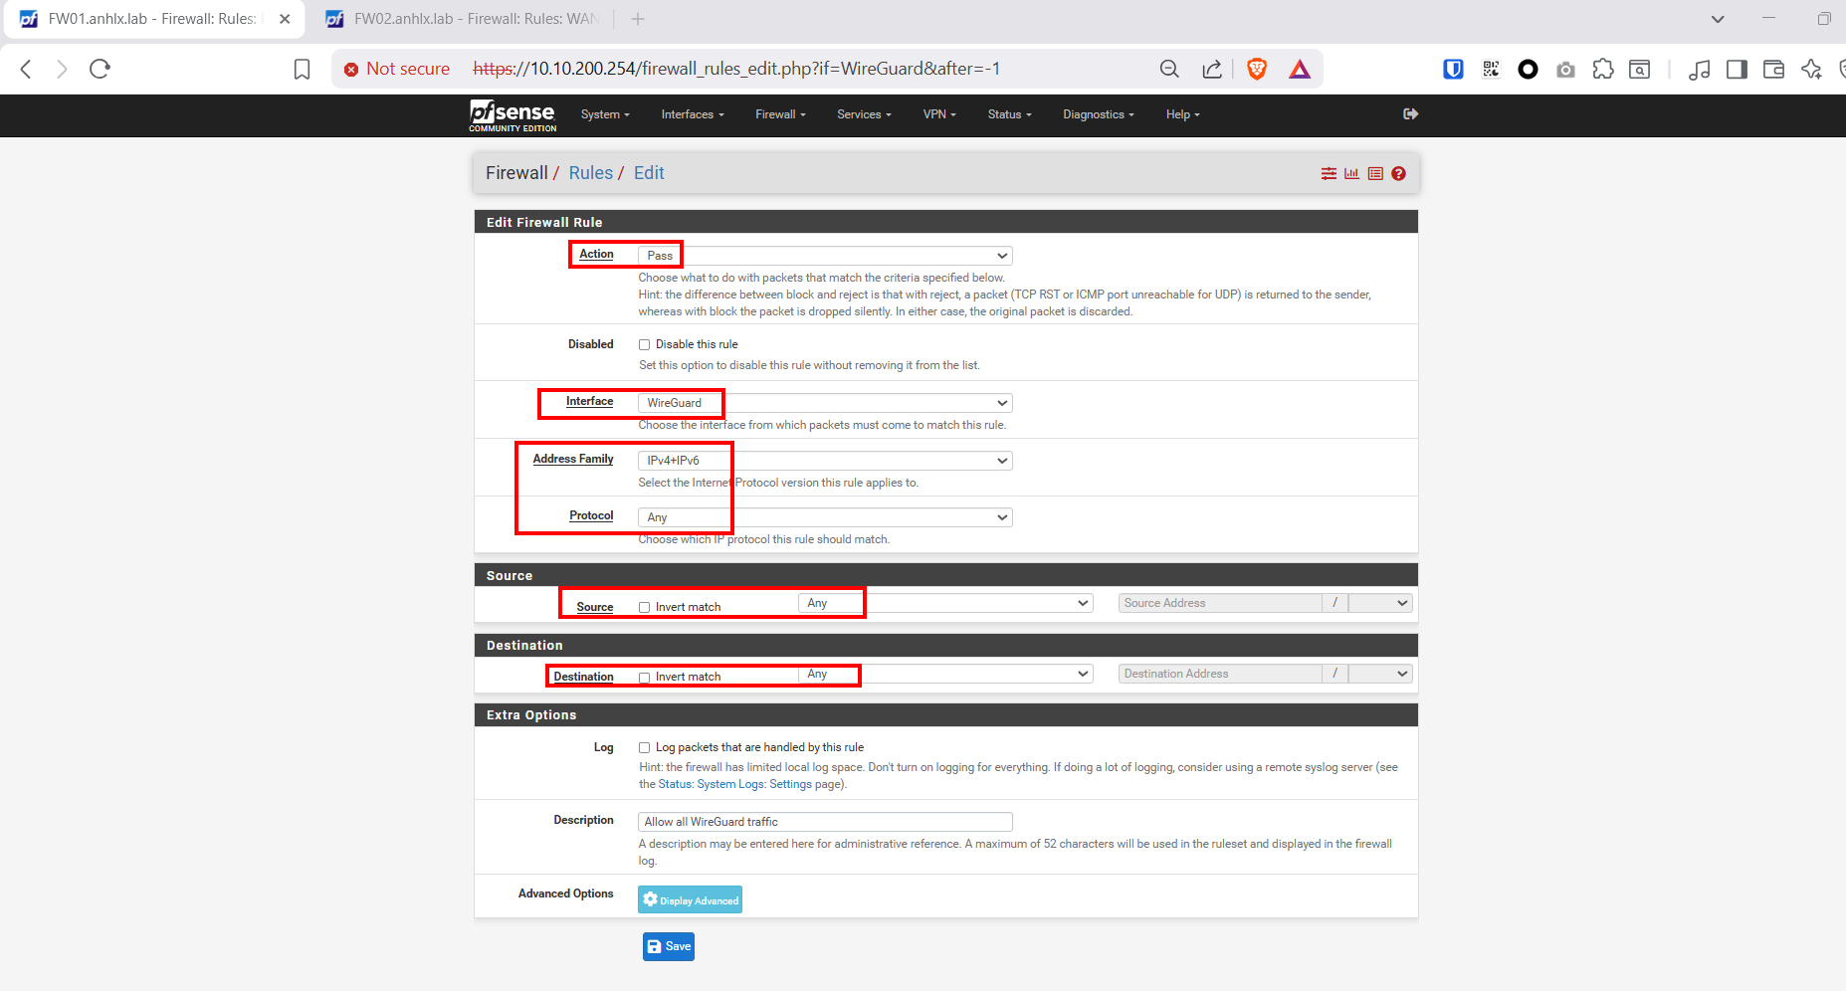Reload the page
The width and height of the screenshot is (1846, 991).
click(100, 69)
